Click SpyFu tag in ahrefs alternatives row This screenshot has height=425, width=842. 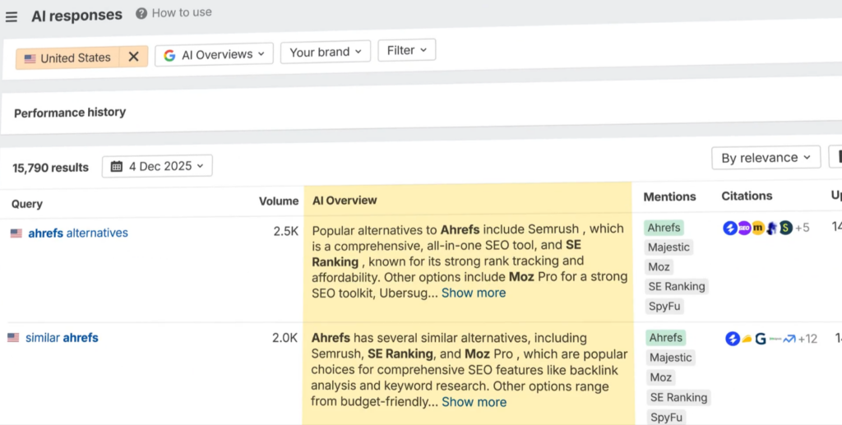[664, 307]
